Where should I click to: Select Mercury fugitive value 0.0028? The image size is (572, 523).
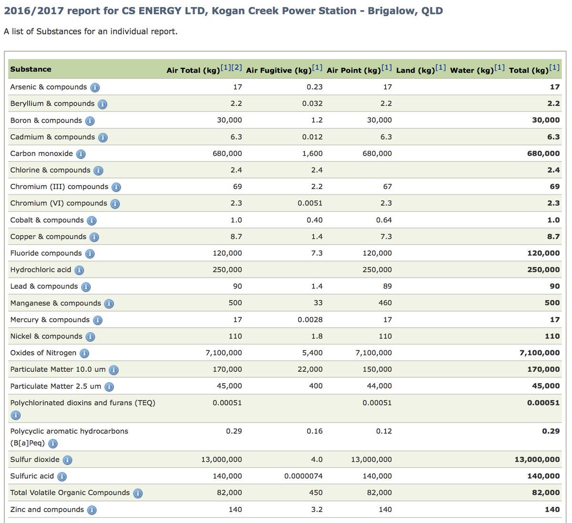point(310,320)
